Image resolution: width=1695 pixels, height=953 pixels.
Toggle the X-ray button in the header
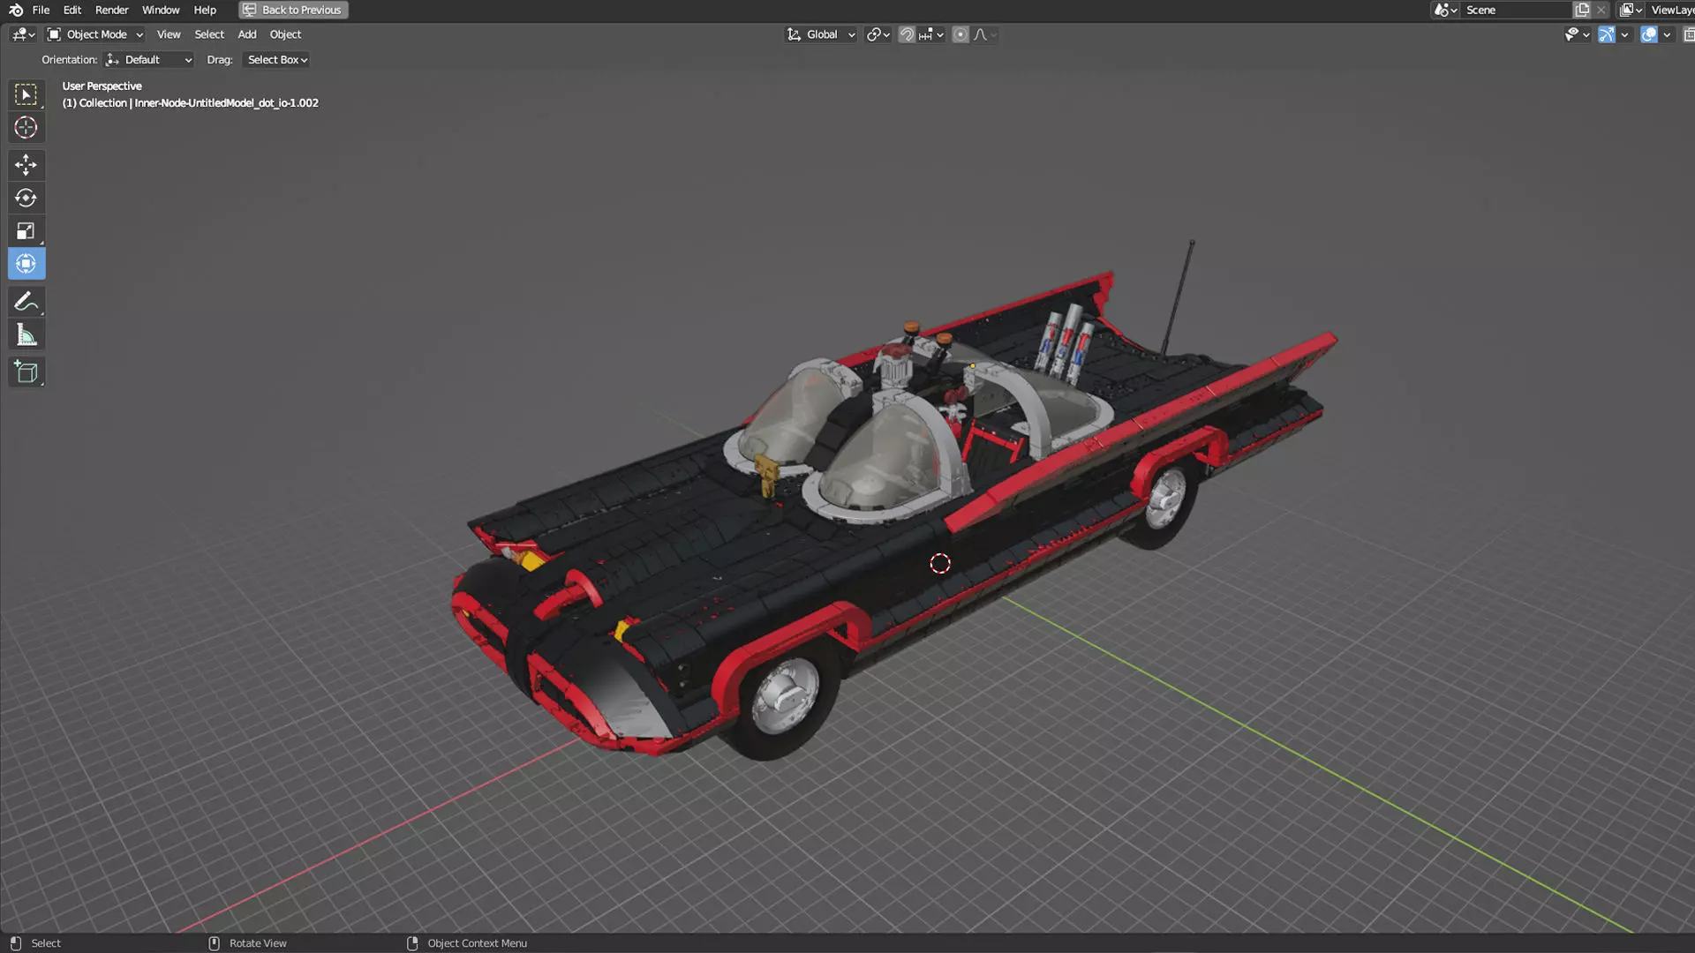point(1688,34)
